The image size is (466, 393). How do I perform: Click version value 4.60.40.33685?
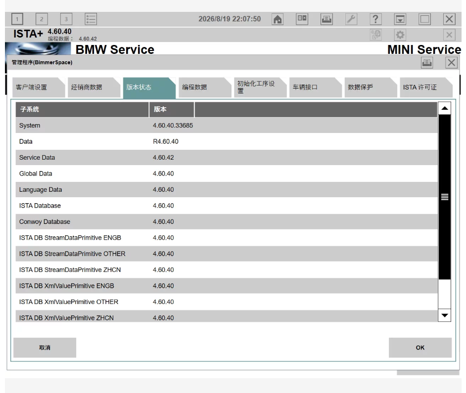173,126
